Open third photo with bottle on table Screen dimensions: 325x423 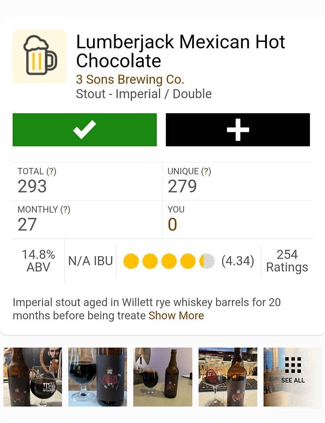[162, 377]
